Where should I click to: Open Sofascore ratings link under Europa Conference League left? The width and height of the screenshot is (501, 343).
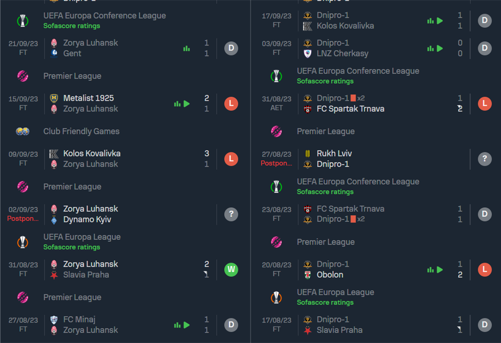coord(71,26)
